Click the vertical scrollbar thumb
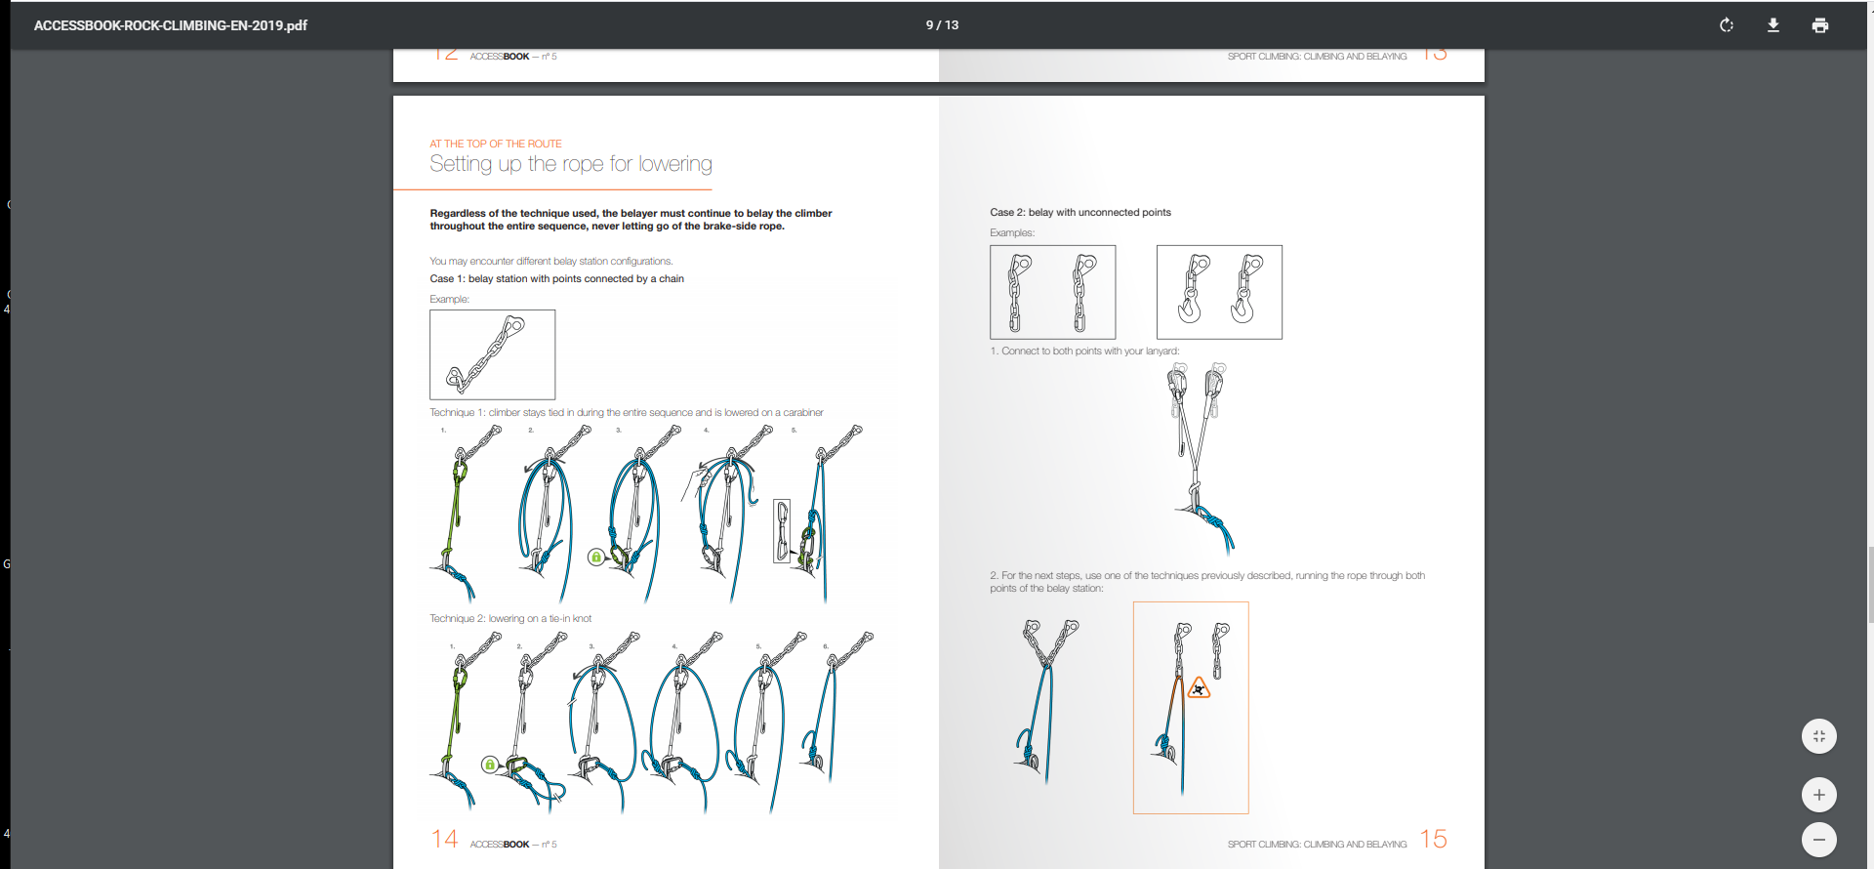 point(1870,585)
